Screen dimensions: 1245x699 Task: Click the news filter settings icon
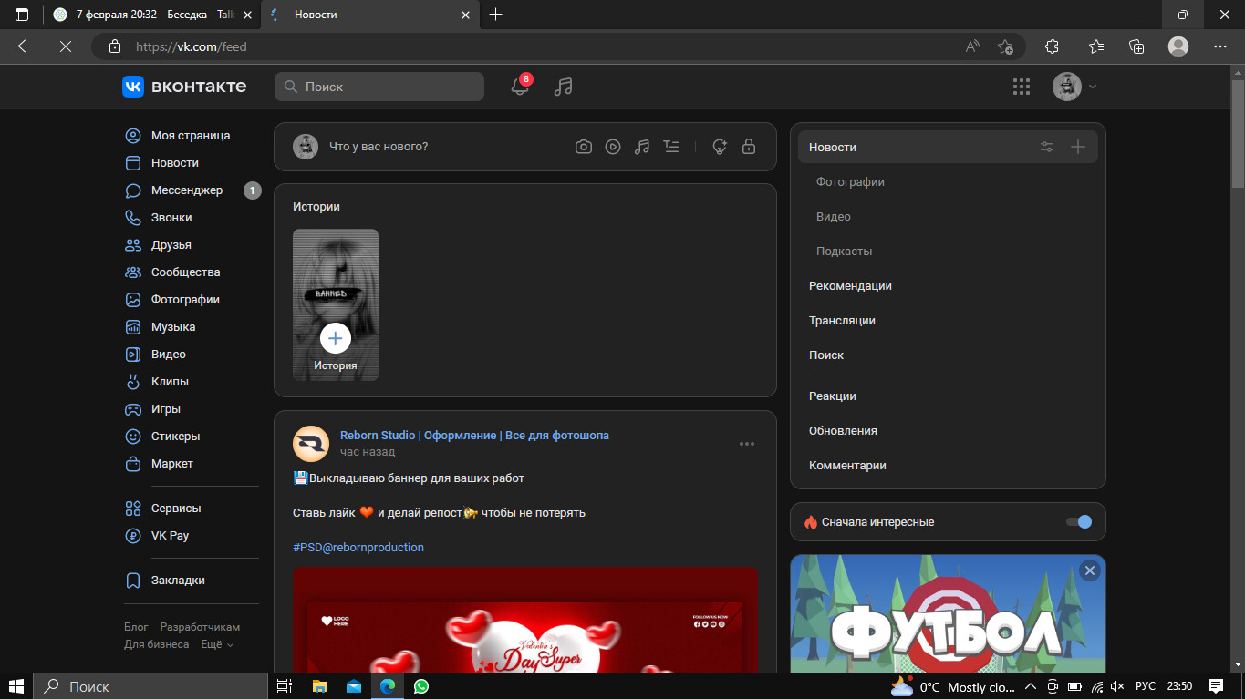(x=1047, y=148)
